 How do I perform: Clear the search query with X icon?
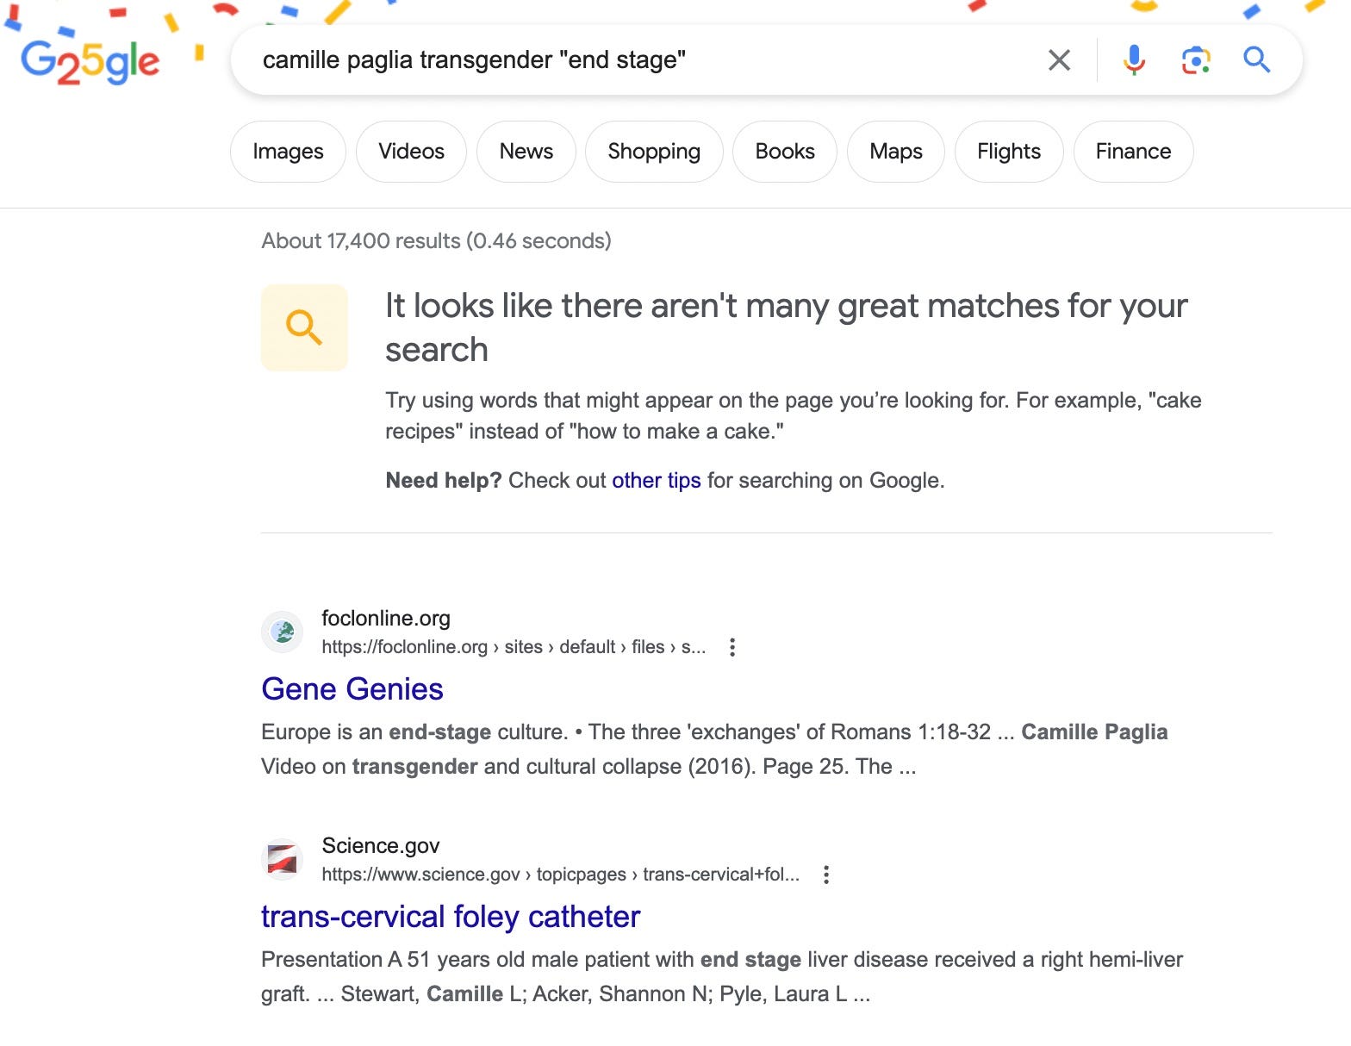coord(1059,60)
